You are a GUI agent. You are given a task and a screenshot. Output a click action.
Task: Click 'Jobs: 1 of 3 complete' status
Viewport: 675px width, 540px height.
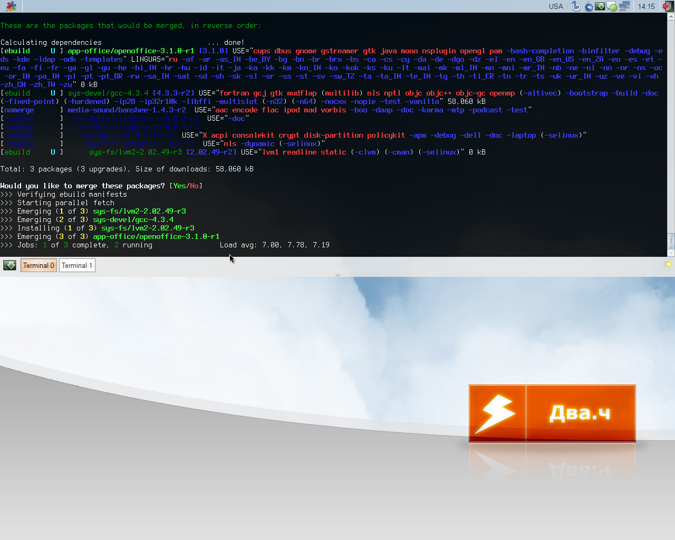76,245
